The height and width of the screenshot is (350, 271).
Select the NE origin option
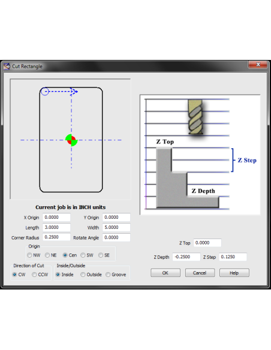click(47, 255)
